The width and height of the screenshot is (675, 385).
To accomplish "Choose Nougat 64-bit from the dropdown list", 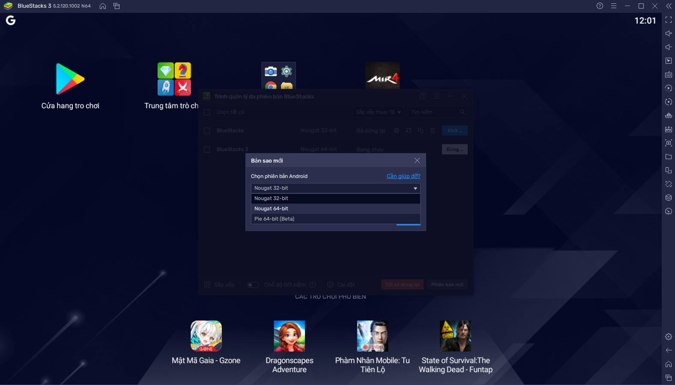I will (x=335, y=209).
